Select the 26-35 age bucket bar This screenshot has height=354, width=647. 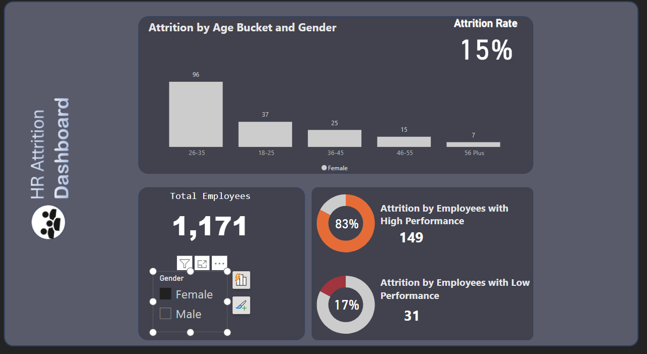click(196, 114)
